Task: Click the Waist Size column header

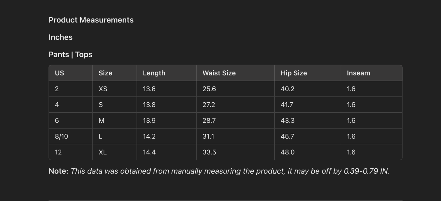Action: tap(219, 73)
